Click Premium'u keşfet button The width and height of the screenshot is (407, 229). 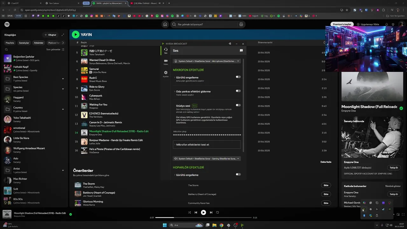pyautogui.click(x=342, y=24)
